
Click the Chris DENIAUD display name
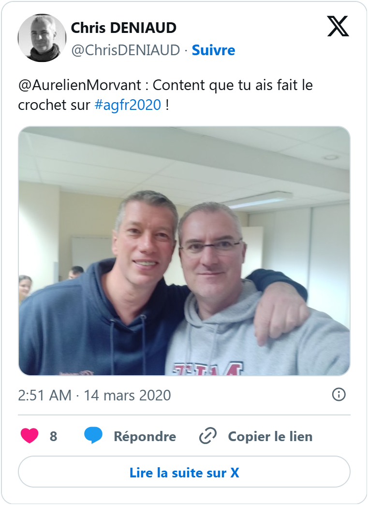123,28
